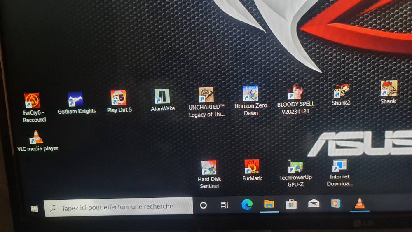Click the blue media player taskbar icon
Screen dimensions: 412x232
coord(336,204)
